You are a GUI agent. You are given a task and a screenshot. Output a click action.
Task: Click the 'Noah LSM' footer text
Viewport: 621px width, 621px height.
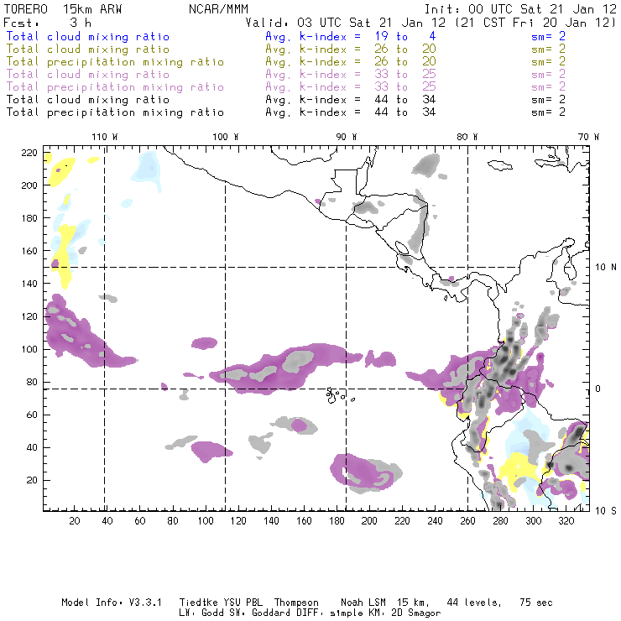363,603
